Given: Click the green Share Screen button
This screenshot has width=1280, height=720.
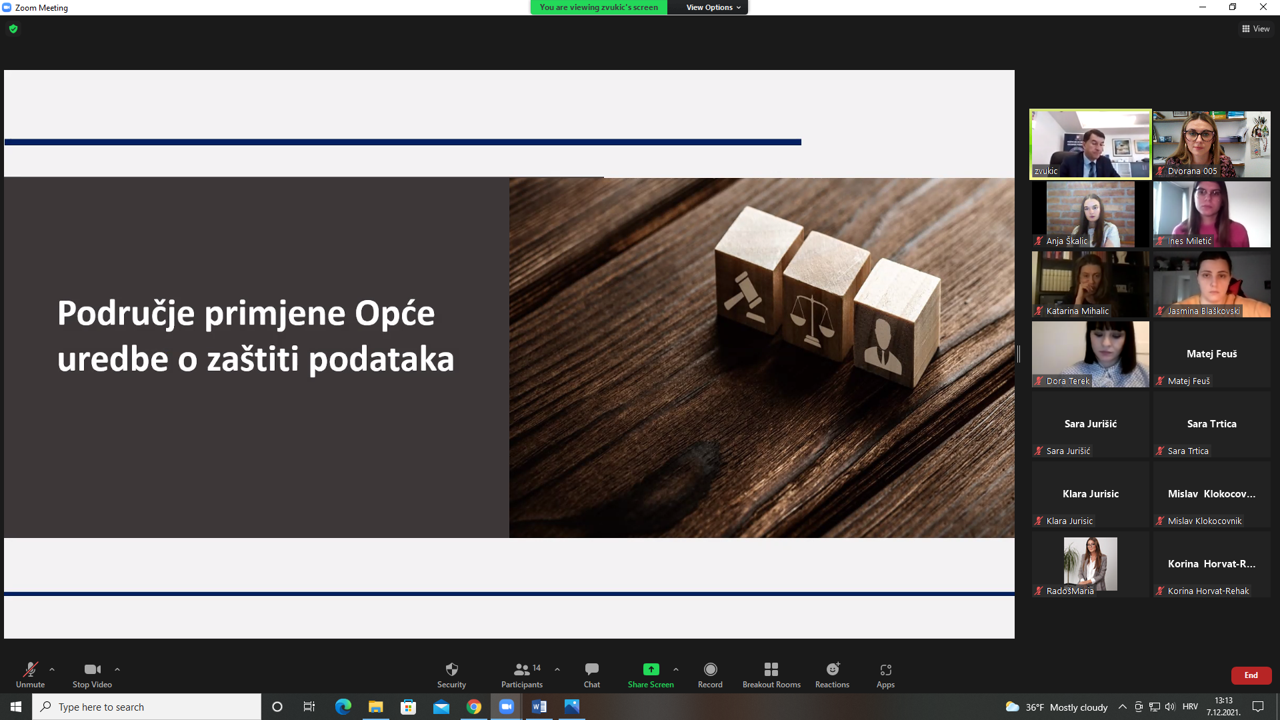Looking at the screenshot, I should tap(651, 675).
